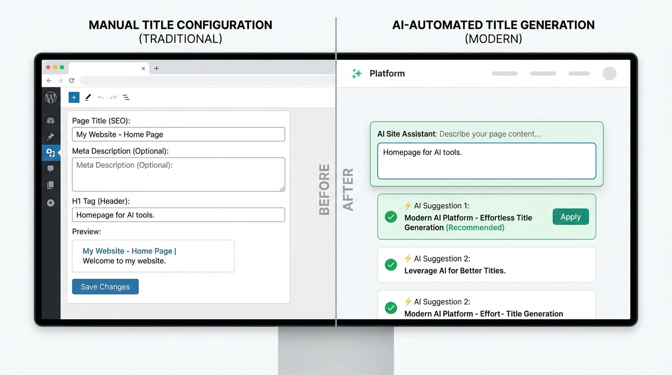This screenshot has height=375, width=672.
Task: Apply the recommended AI Suggestion 1
Action: [x=570, y=216]
